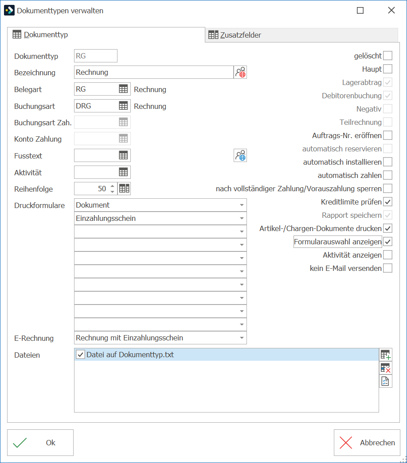Cancel with the Abbrechen button
The width and height of the screenshot is (407, 463).
click(x=367, y=443)
